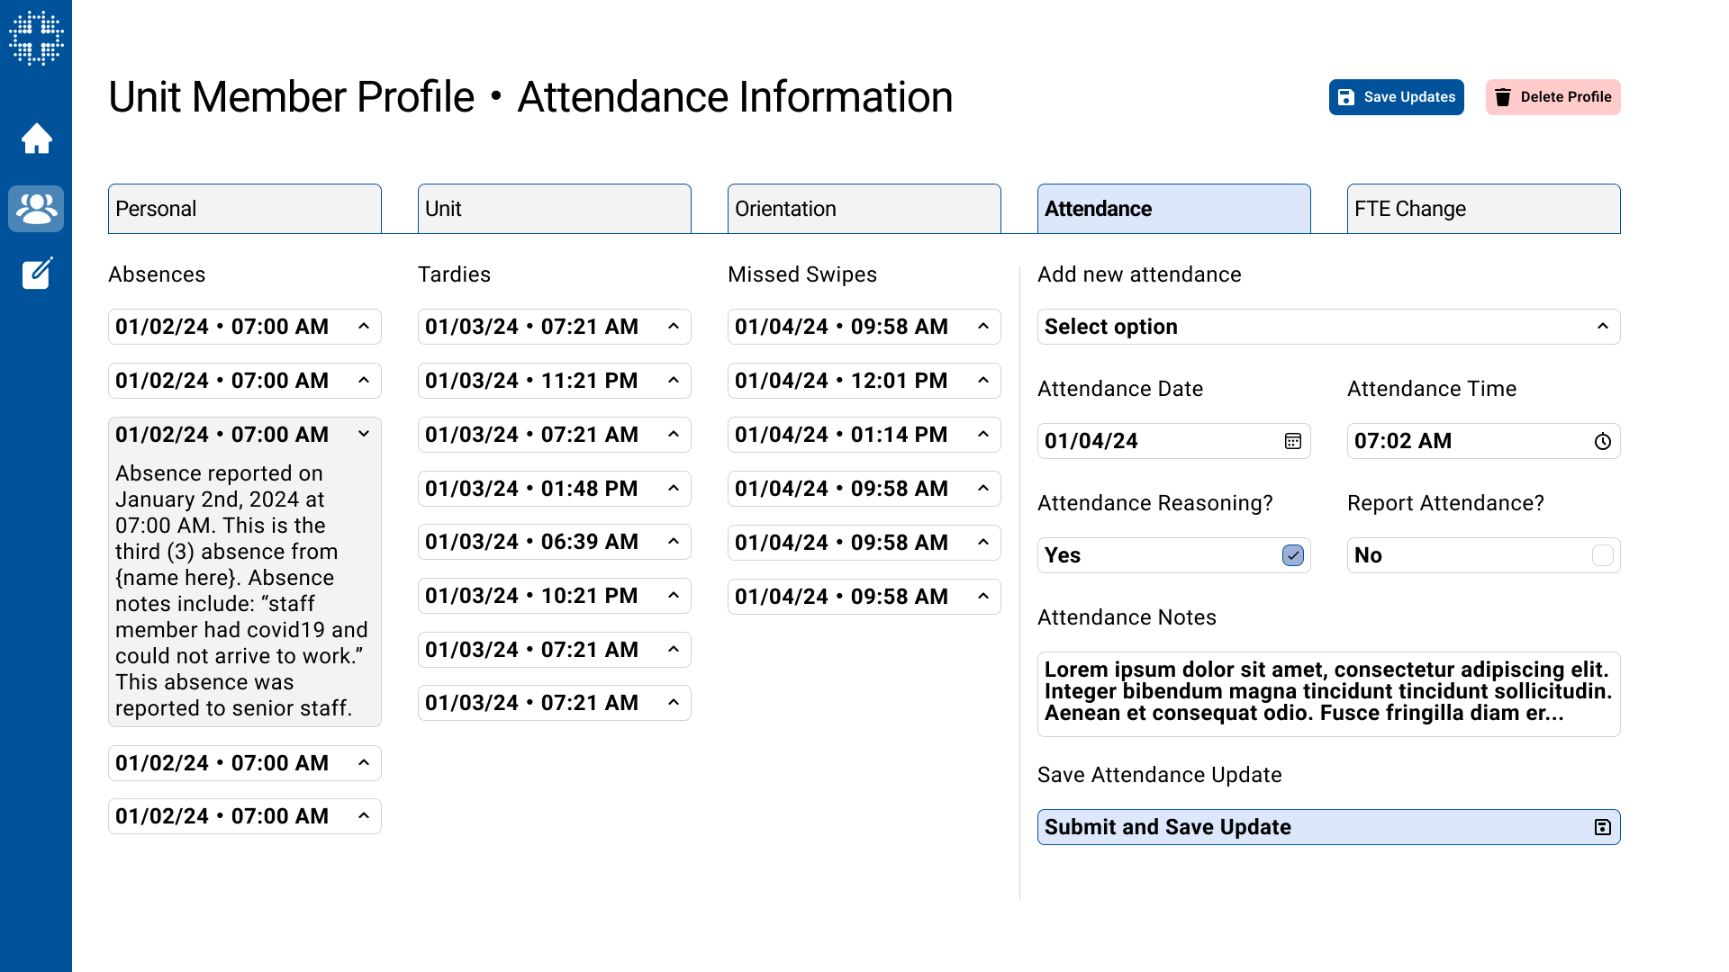Open the Orientation tab
The height and width of the screenshot is (972, 1729).
[864, 209]
